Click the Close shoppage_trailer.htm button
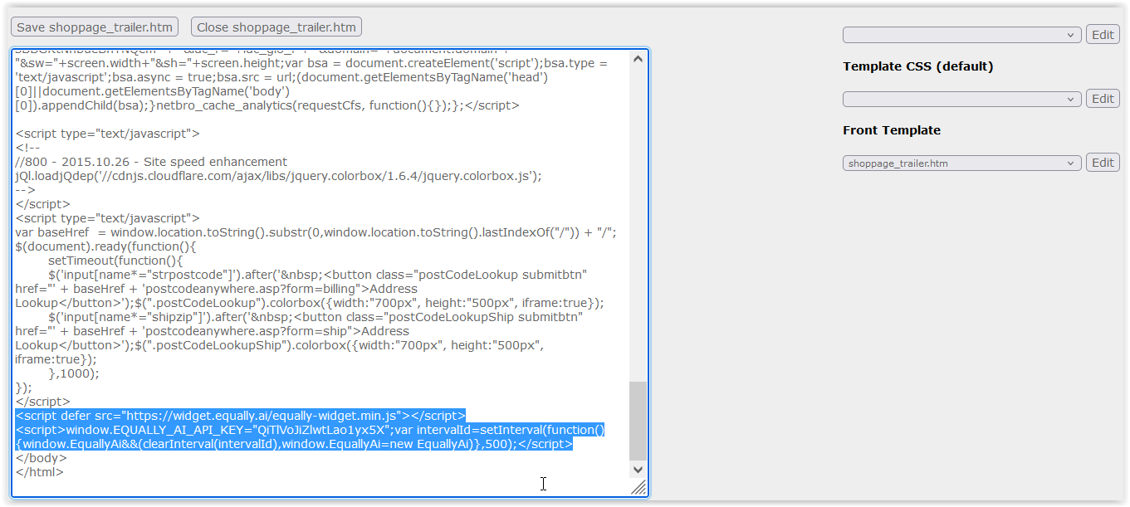The image size is (1130, 507). tap(276, 27)
